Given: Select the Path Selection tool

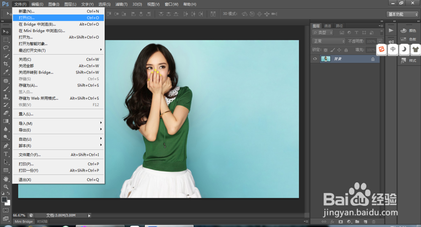Looking at the screenshot, I should [5, 162].
